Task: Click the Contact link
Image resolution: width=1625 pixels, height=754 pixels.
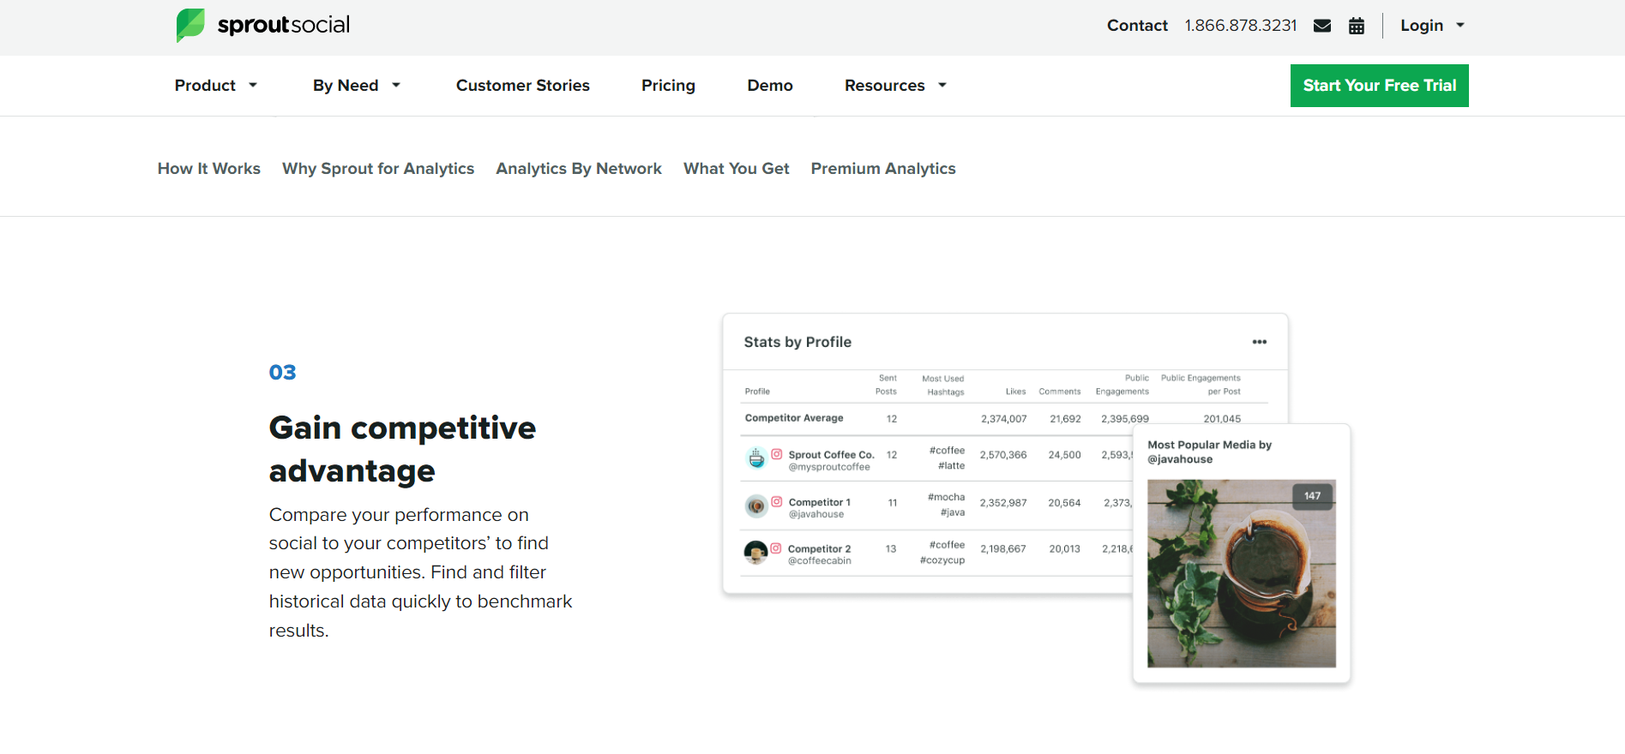Action: 1137,26
